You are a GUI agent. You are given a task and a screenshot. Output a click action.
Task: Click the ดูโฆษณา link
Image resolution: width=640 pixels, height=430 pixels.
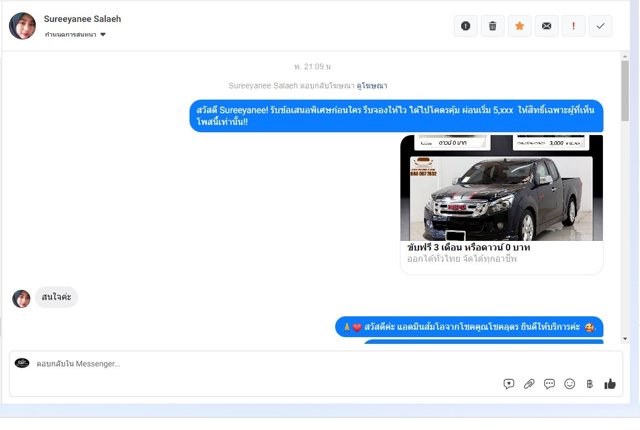click(372, 86)
